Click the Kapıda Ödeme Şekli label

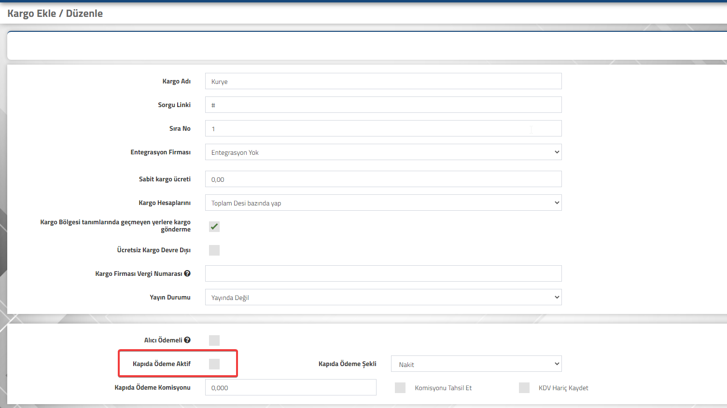tap(348, 364)
